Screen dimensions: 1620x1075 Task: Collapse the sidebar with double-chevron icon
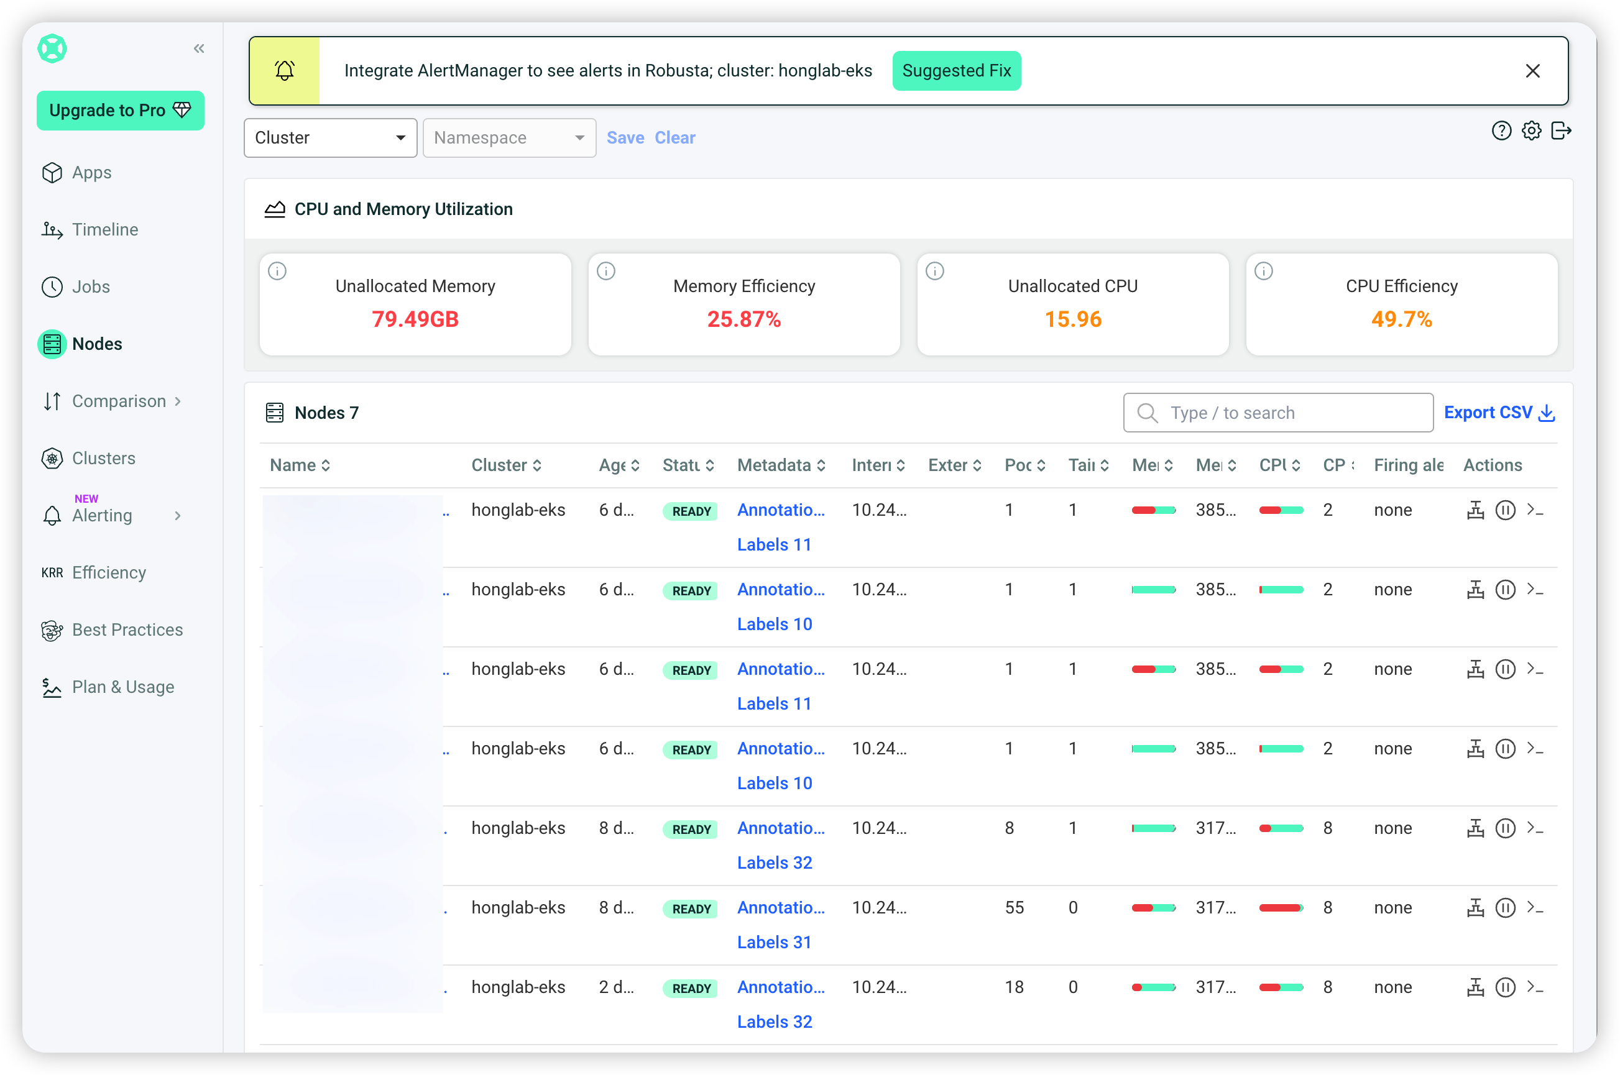click(199, 48)
